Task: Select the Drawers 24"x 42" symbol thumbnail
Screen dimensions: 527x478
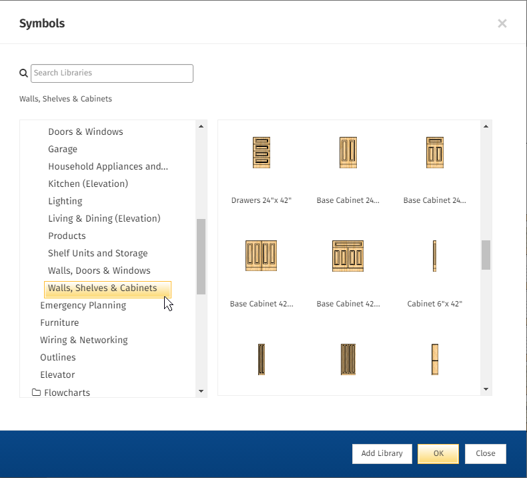Action: (261, 152)
